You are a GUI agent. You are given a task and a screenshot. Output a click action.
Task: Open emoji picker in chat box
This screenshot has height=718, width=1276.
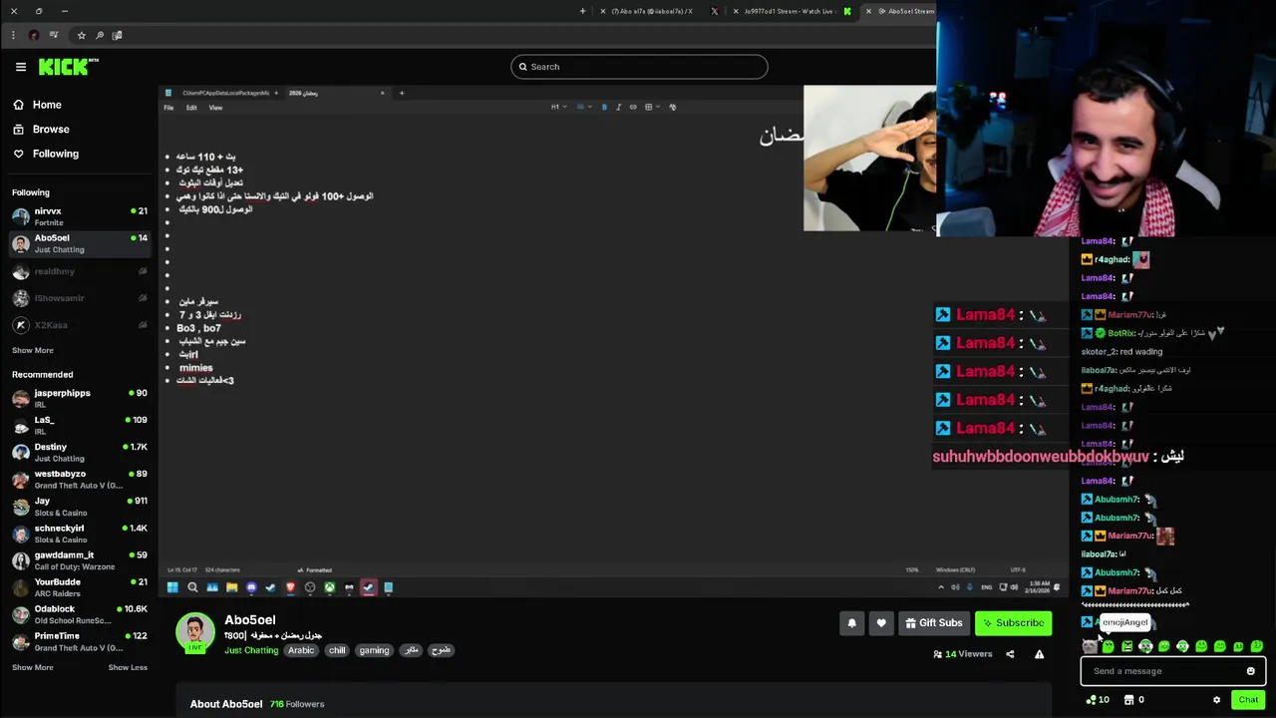(1250, 671)
